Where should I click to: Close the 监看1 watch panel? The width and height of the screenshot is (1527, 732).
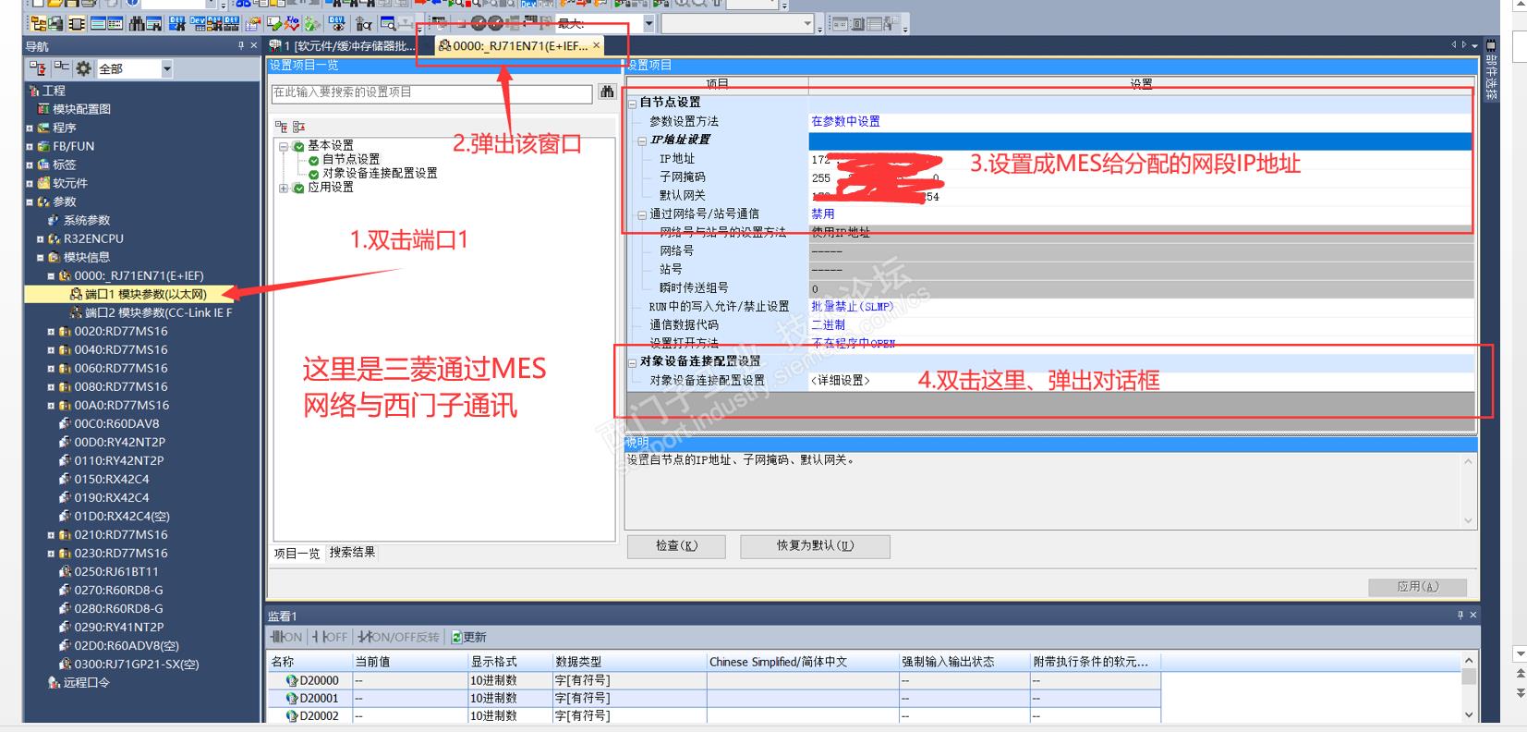click(x=1473, y=615)
